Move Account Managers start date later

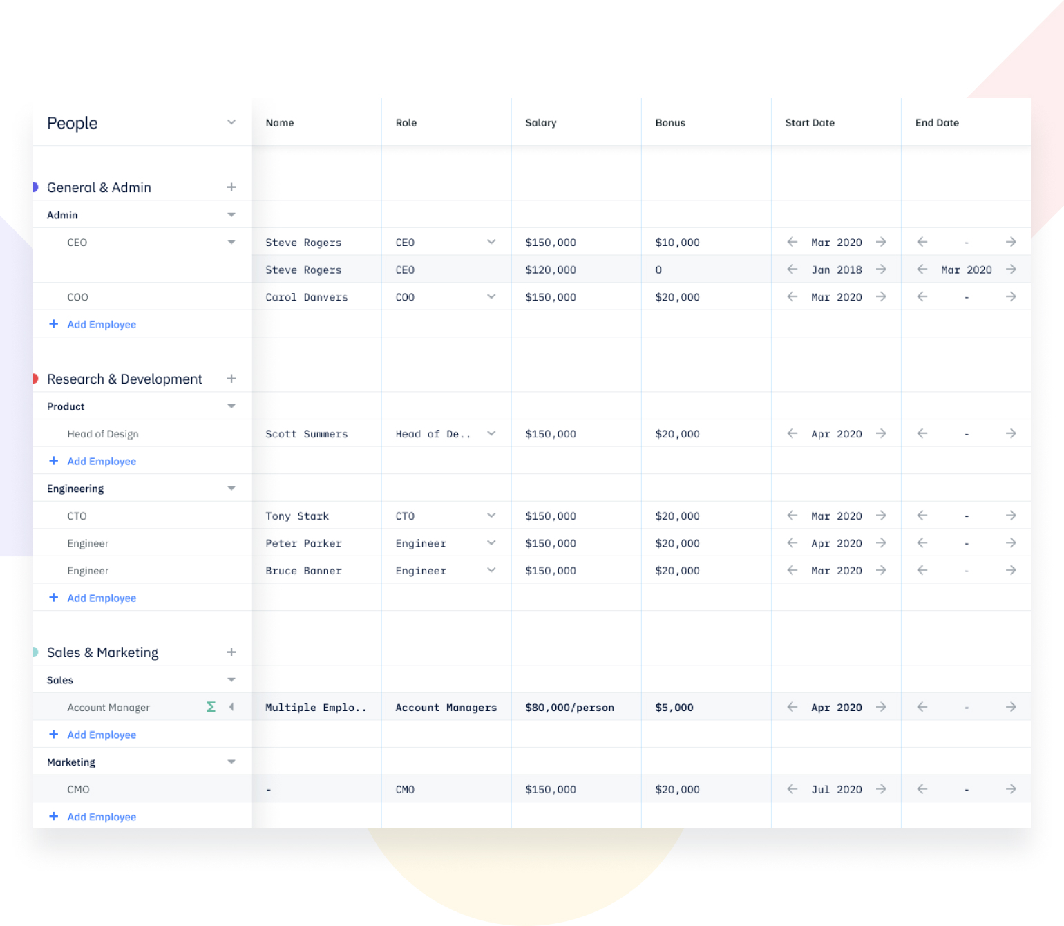pos(881,707)
